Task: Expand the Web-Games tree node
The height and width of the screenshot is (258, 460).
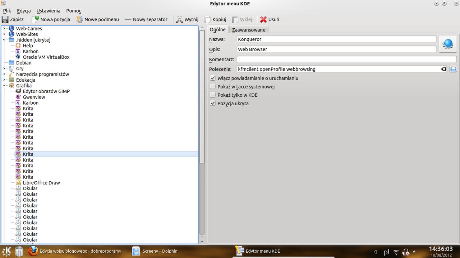Action: pyautogui.click(x=4, y=28)
